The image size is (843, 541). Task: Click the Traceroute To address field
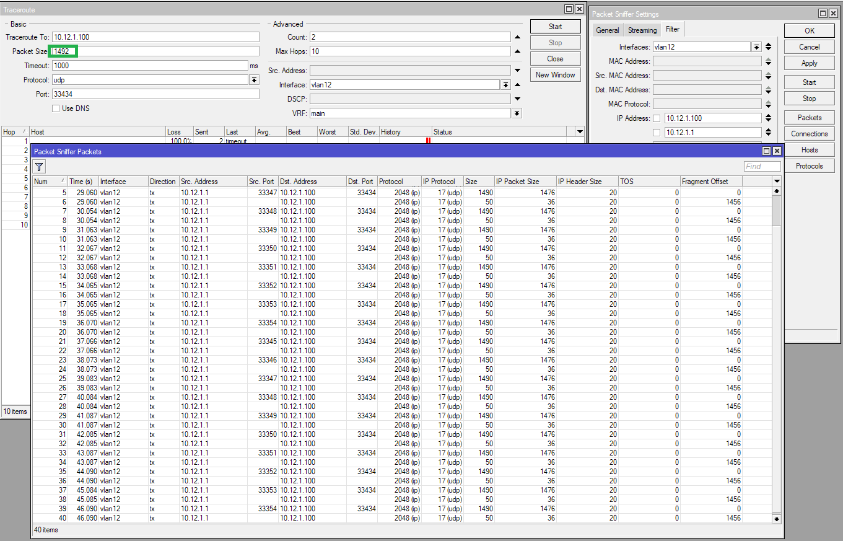coord(155,37)
